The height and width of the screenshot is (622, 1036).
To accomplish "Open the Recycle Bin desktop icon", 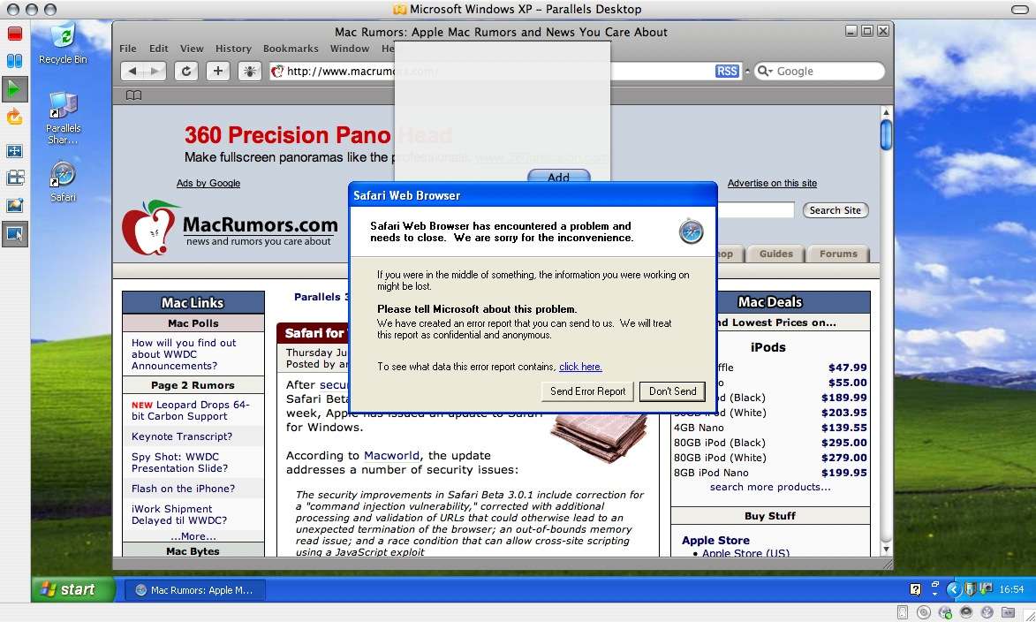I will tap(63, 43).
